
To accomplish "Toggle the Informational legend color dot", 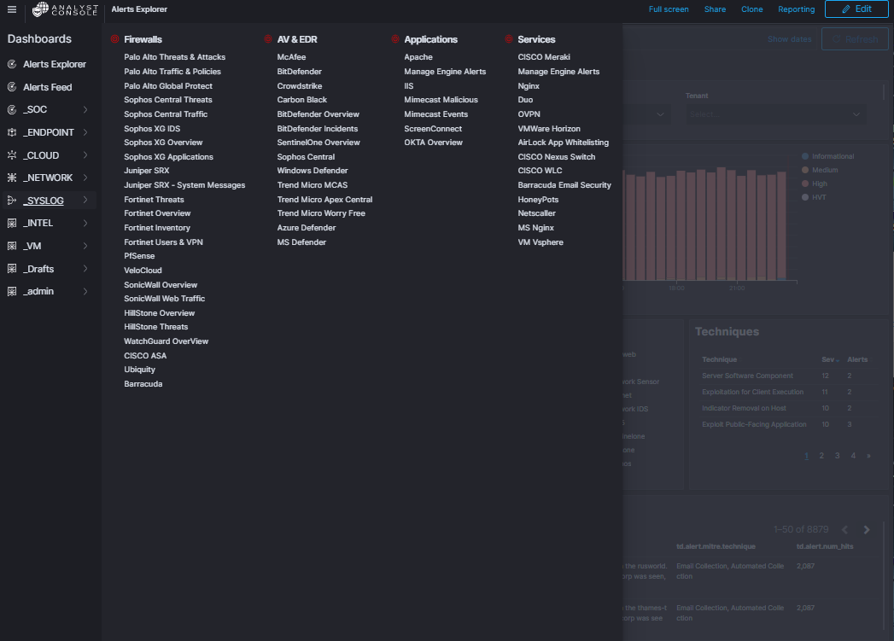I will point(805,156).
